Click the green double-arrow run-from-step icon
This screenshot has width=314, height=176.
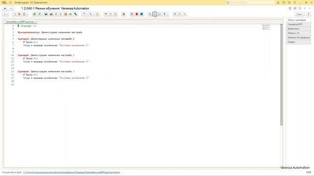(71, 14)
